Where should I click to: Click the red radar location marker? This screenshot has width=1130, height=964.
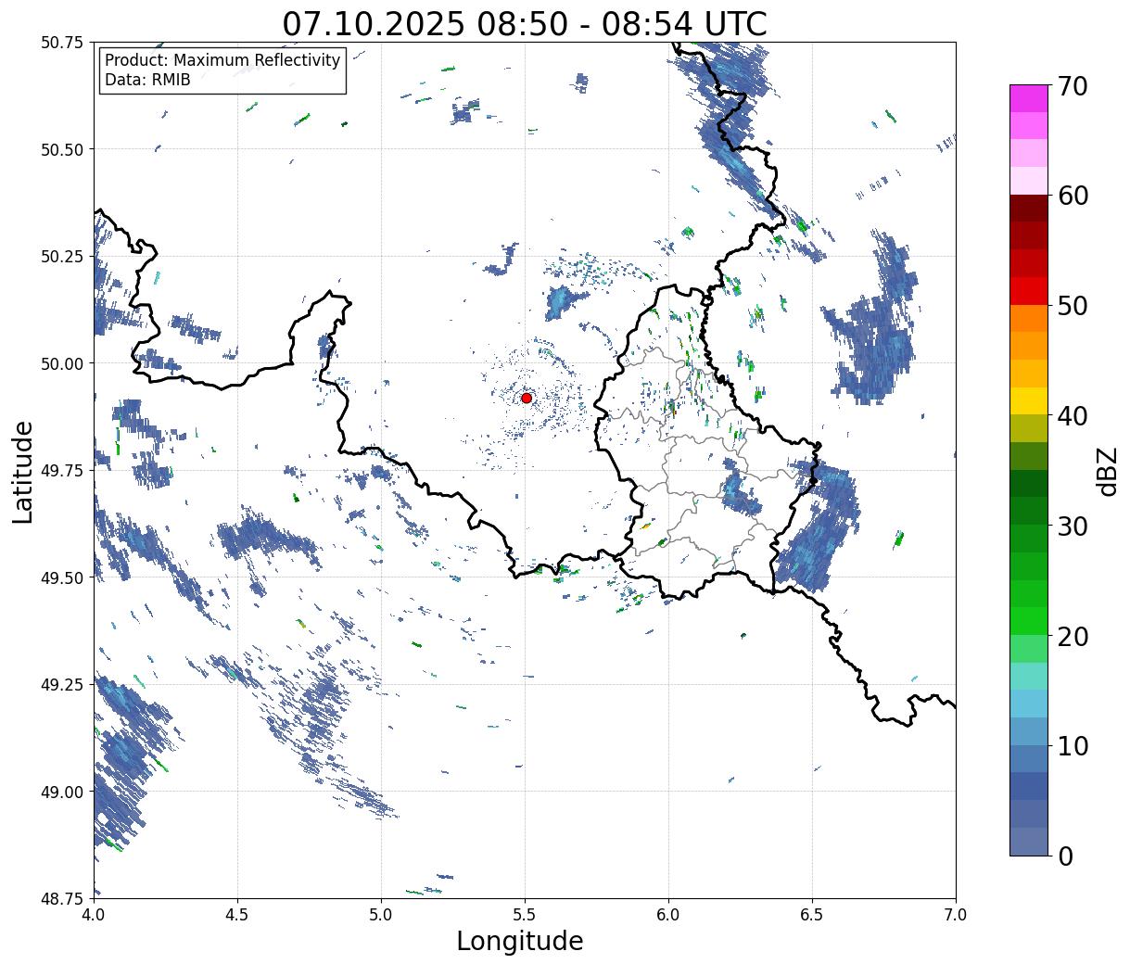pyautogui.click(x=527, y=398)
